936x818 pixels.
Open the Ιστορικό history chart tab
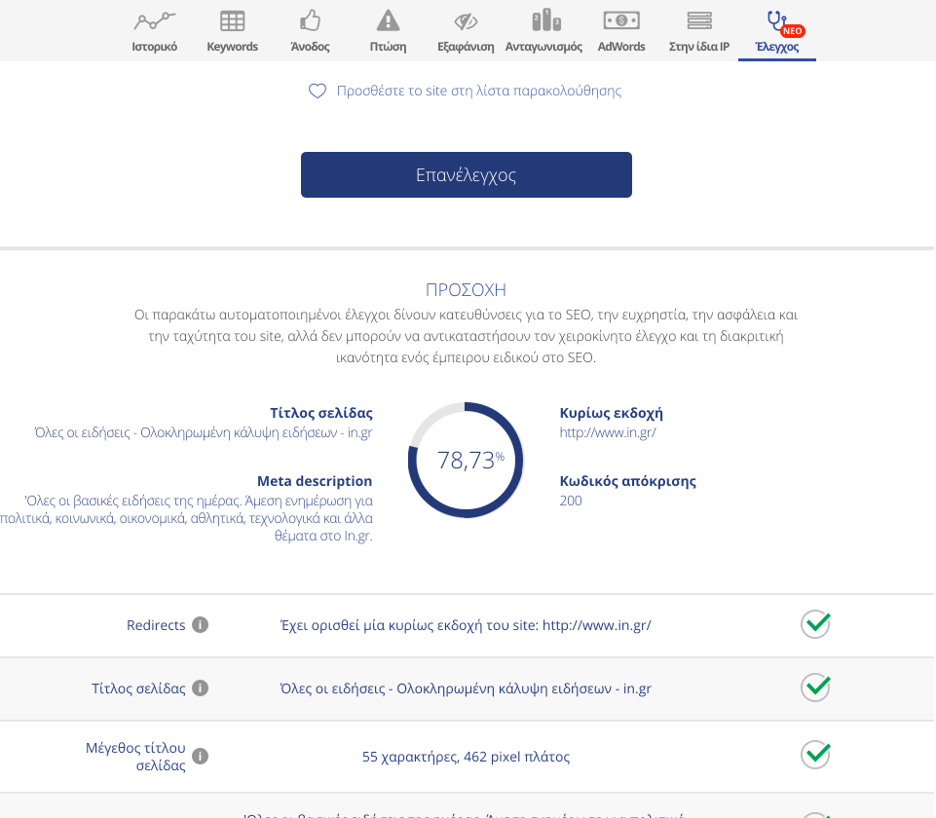[x=155, y=30]
